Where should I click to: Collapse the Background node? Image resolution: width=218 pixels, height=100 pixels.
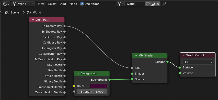pos(78,73)
